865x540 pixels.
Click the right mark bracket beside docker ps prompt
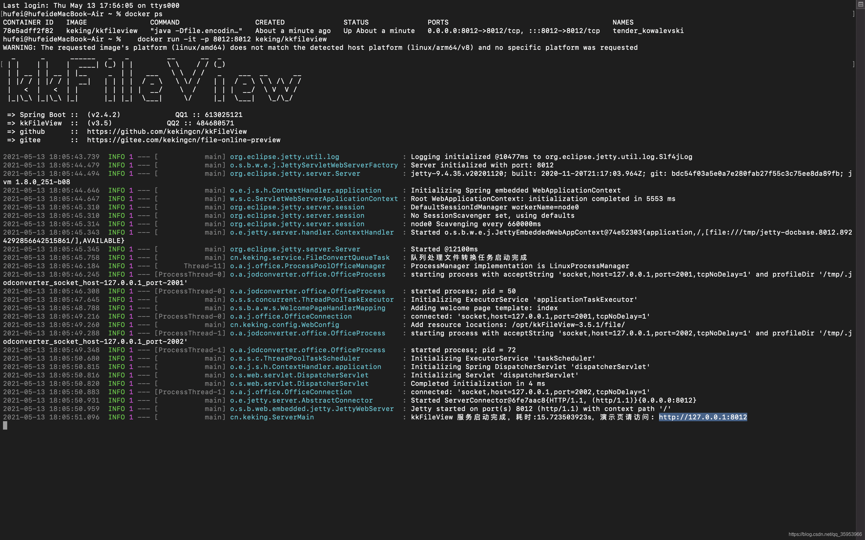click(854, 14)
